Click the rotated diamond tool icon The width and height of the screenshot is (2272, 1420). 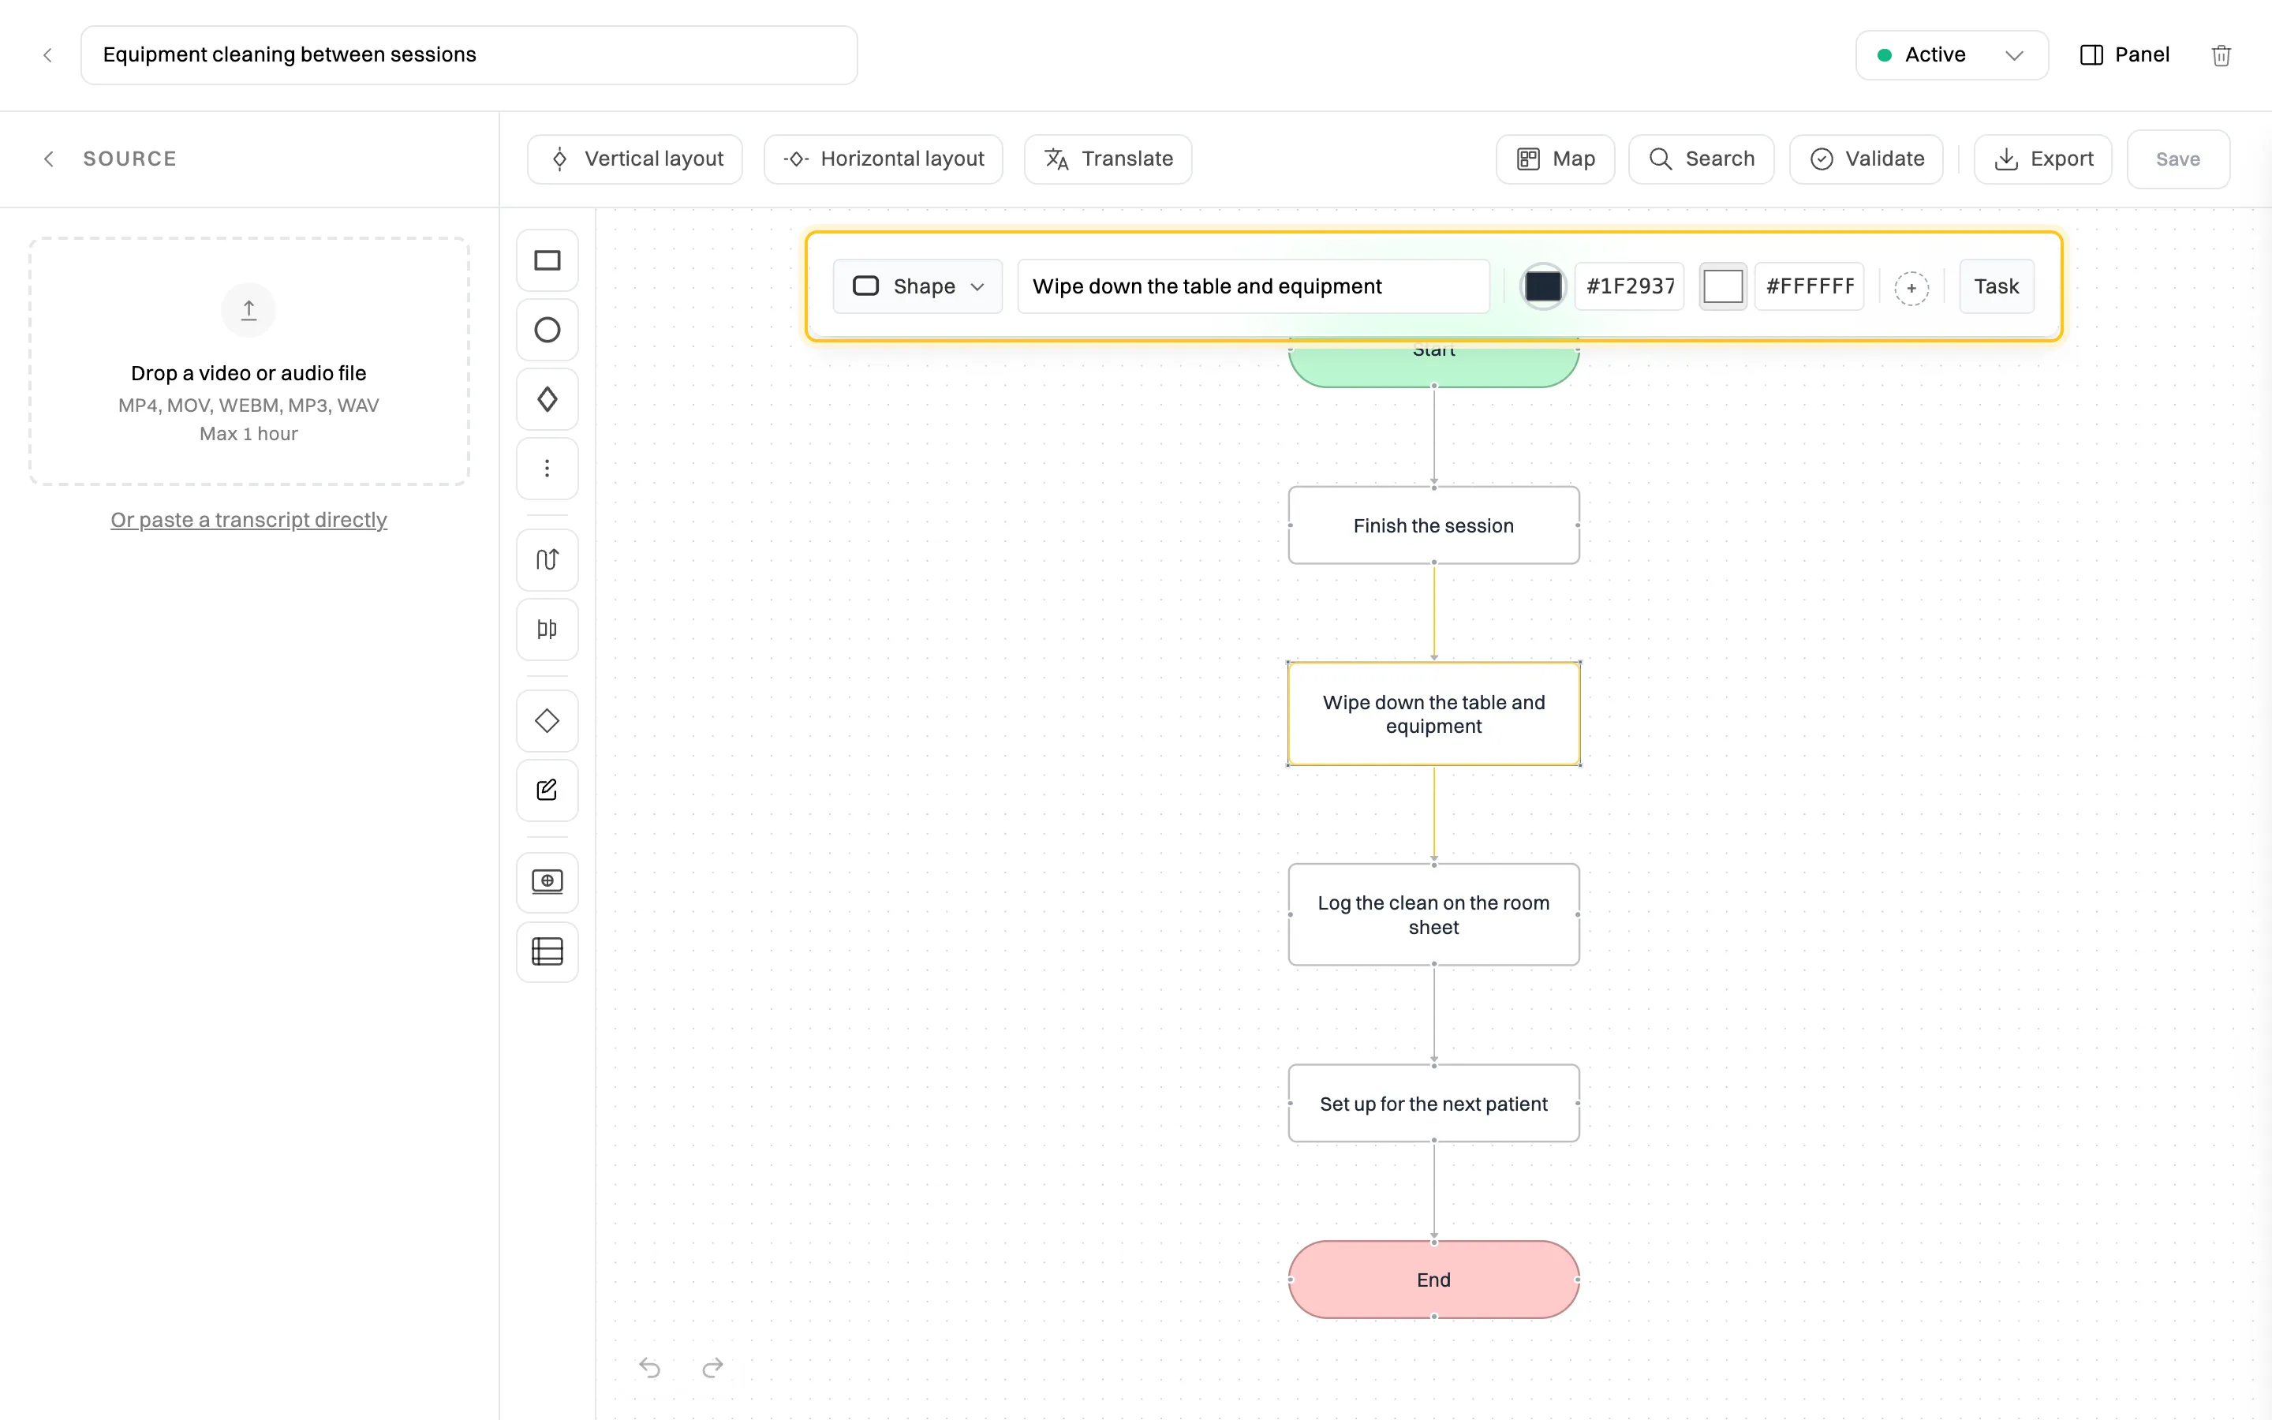(x=547, y=720)
